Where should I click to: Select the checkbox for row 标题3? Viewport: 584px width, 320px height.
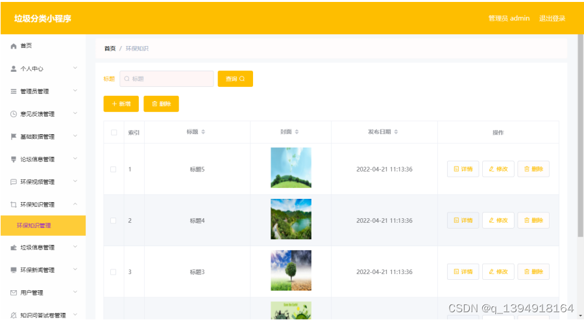point(113,272)
